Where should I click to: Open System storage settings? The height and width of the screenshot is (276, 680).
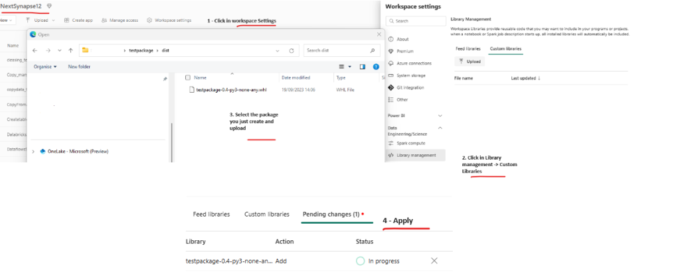[406, 75]
